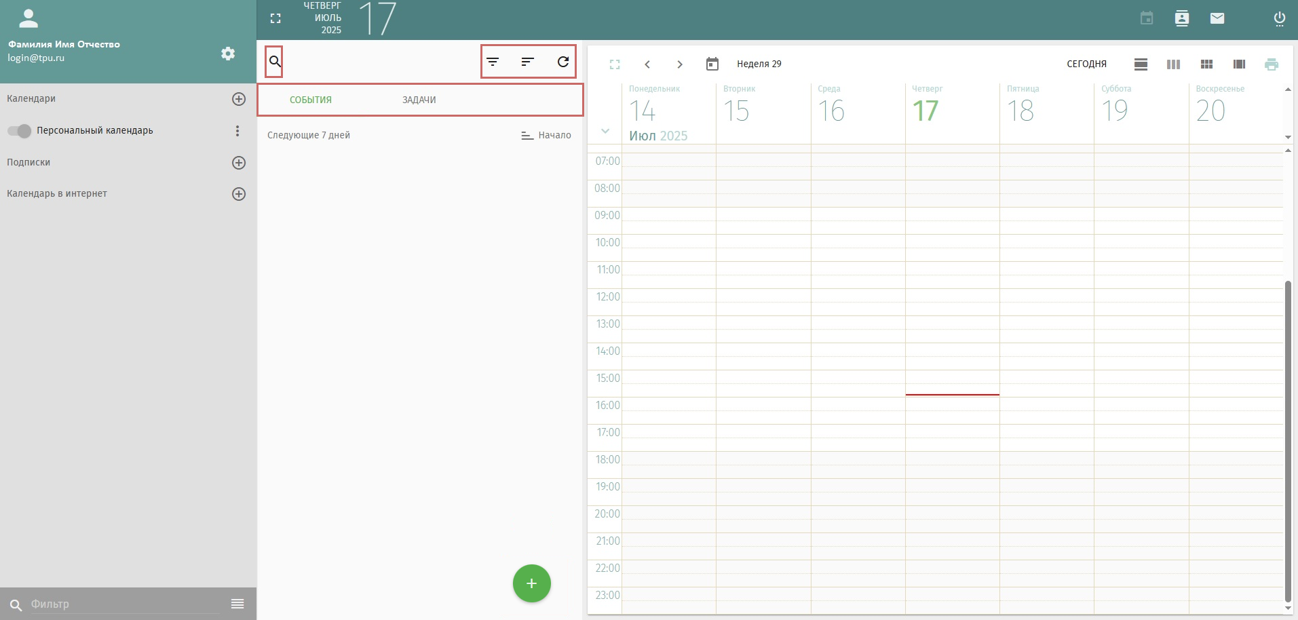Go to next week arrow

tap(680, 64)
